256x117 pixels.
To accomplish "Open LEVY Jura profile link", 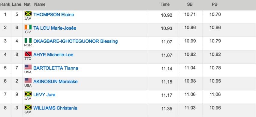I will [44, 95].
